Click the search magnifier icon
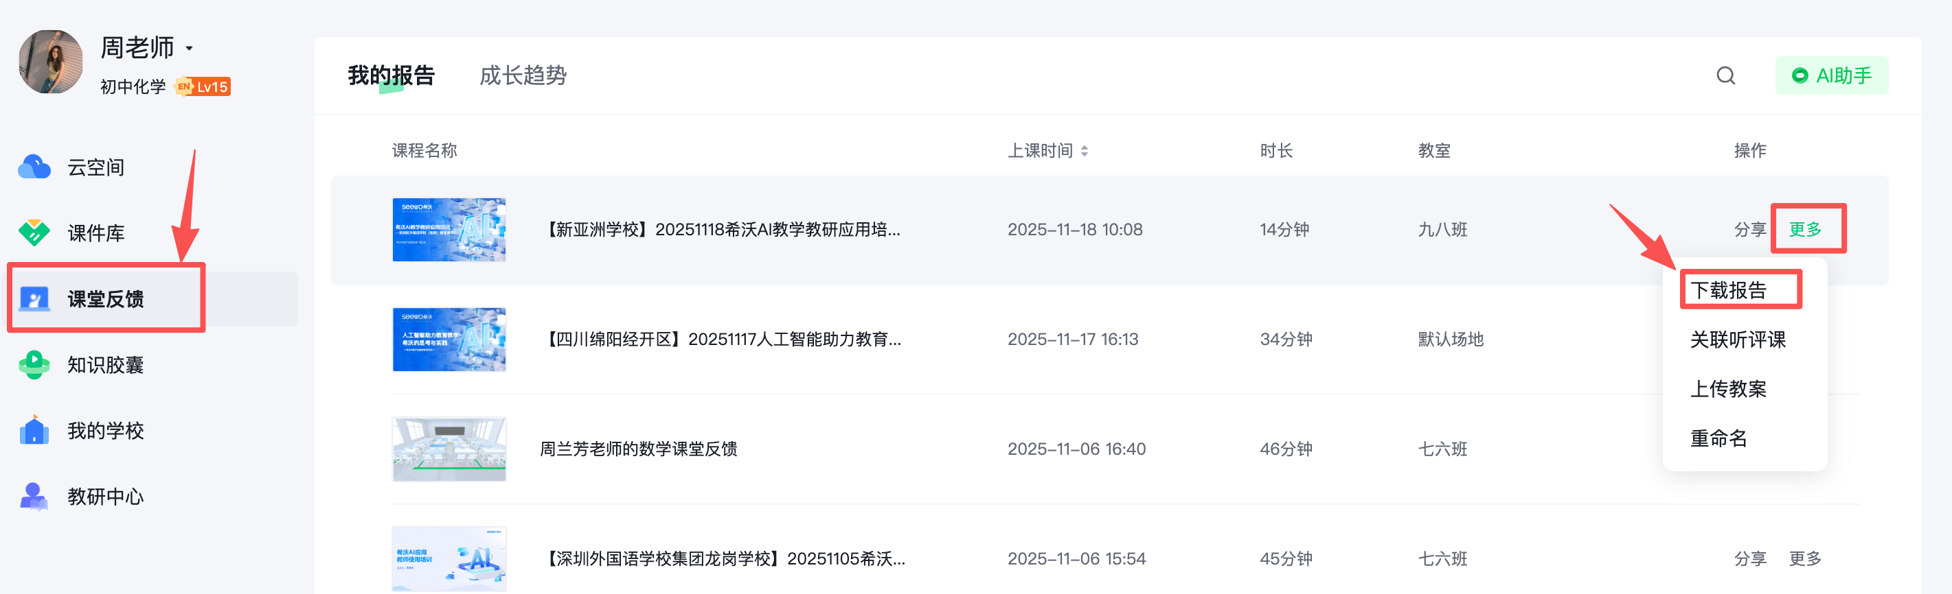 point(1725,75)
